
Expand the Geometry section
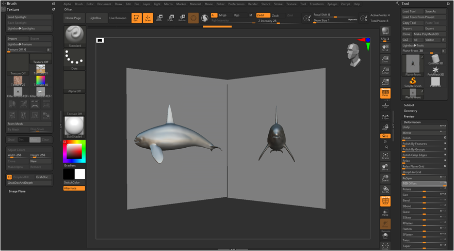(410, 111)
